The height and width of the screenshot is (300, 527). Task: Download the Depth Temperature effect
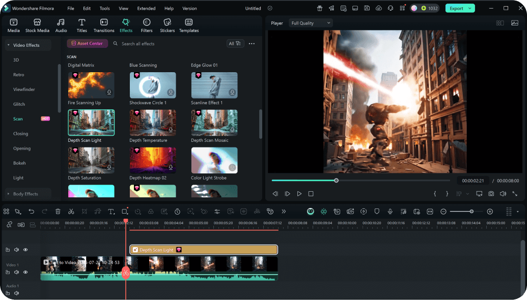click(x=171, y=130)
